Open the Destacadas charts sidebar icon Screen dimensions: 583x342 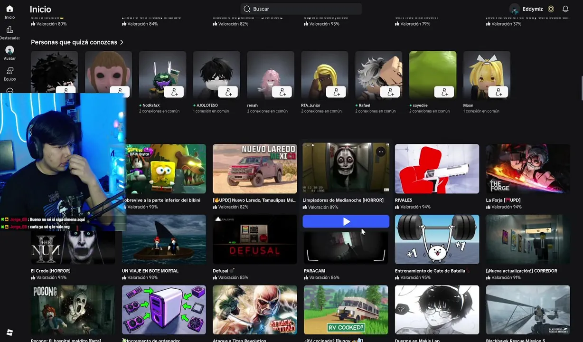coord(9,30)
